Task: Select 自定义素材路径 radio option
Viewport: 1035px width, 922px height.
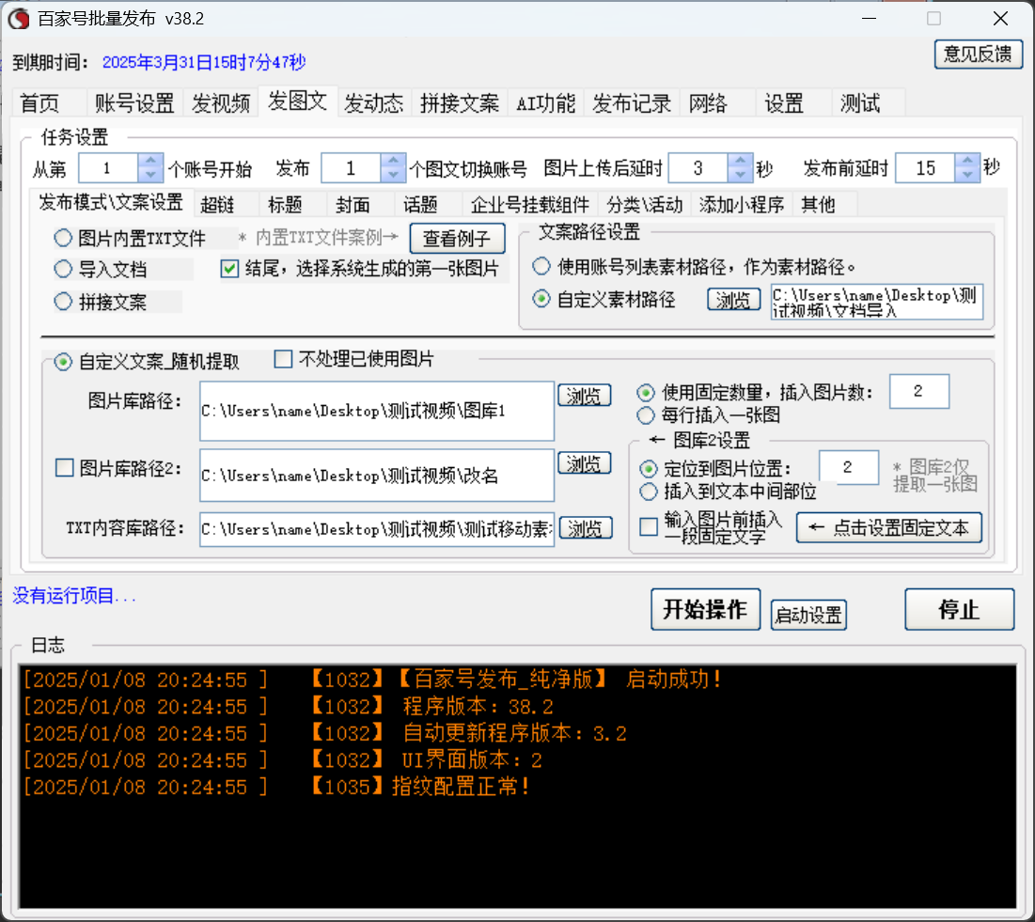Action: (541, 299)
